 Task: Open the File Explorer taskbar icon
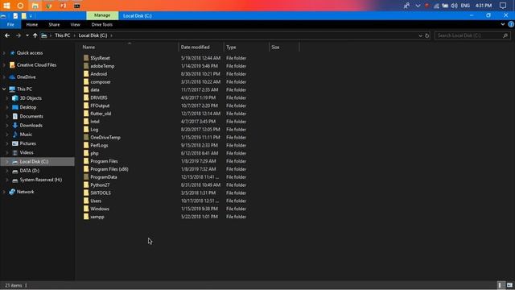point(35,6)
